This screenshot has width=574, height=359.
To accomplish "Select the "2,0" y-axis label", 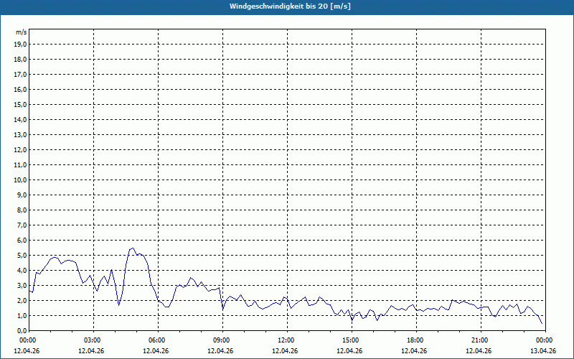I will (22, 300).
